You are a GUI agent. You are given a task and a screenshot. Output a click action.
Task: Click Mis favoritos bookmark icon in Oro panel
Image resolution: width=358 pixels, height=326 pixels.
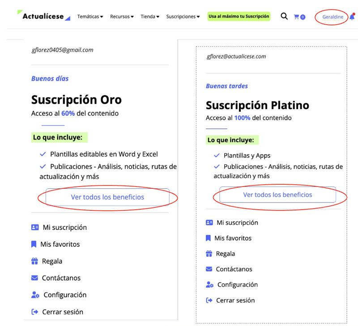point(34,244)
